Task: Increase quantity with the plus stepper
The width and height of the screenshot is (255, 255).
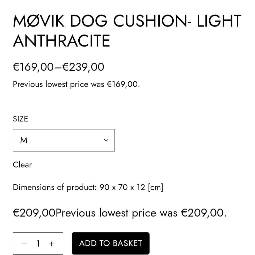Action: 51,243
